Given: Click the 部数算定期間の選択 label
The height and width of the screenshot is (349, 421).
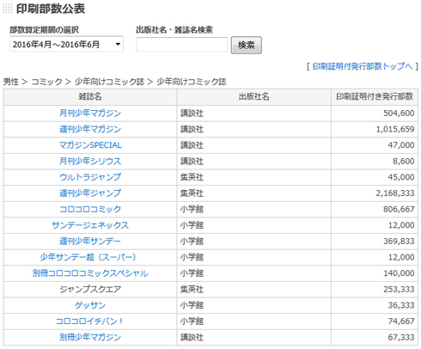Looking at the screenshot, I should [44, 30].
